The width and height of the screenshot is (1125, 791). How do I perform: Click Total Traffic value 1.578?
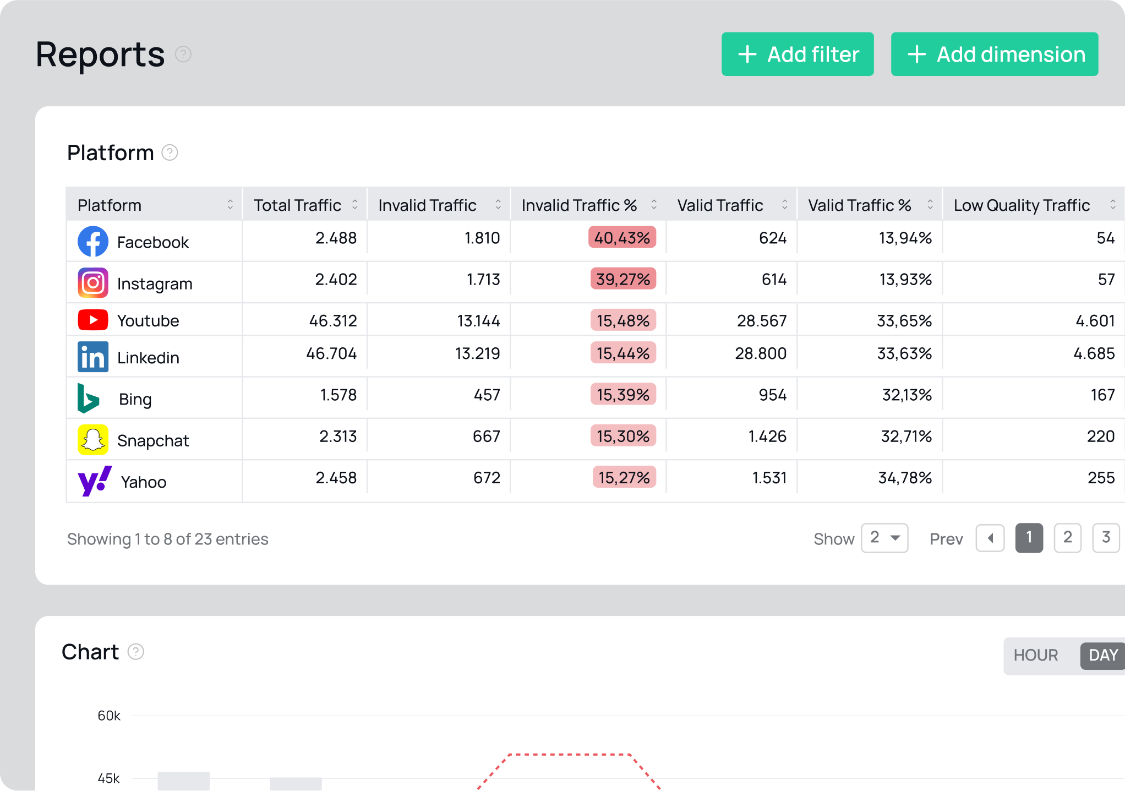pos(338,395)
